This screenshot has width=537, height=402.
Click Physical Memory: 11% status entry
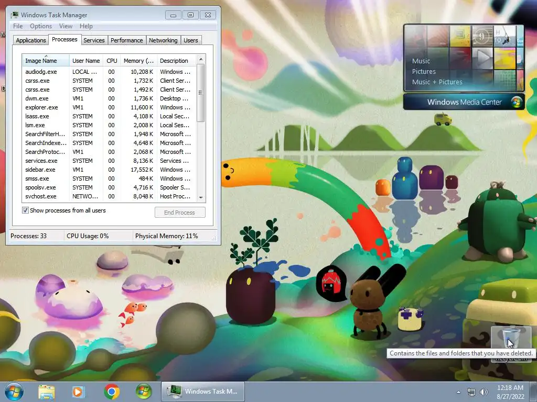tap(166, 236)
